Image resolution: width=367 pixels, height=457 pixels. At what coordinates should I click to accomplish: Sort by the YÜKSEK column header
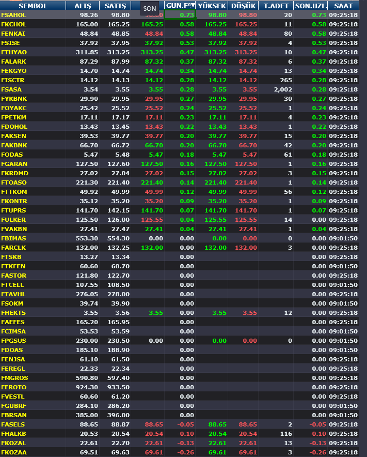click(x=212, y=6)
